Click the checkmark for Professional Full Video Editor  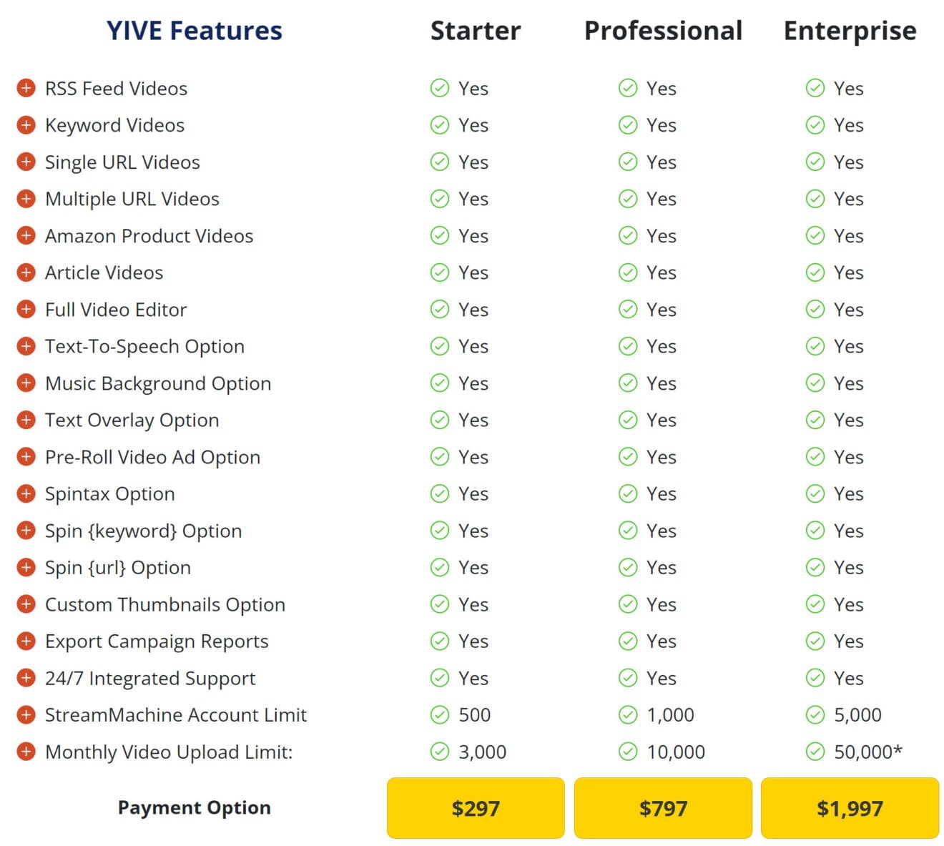click(x=628, y=310)
